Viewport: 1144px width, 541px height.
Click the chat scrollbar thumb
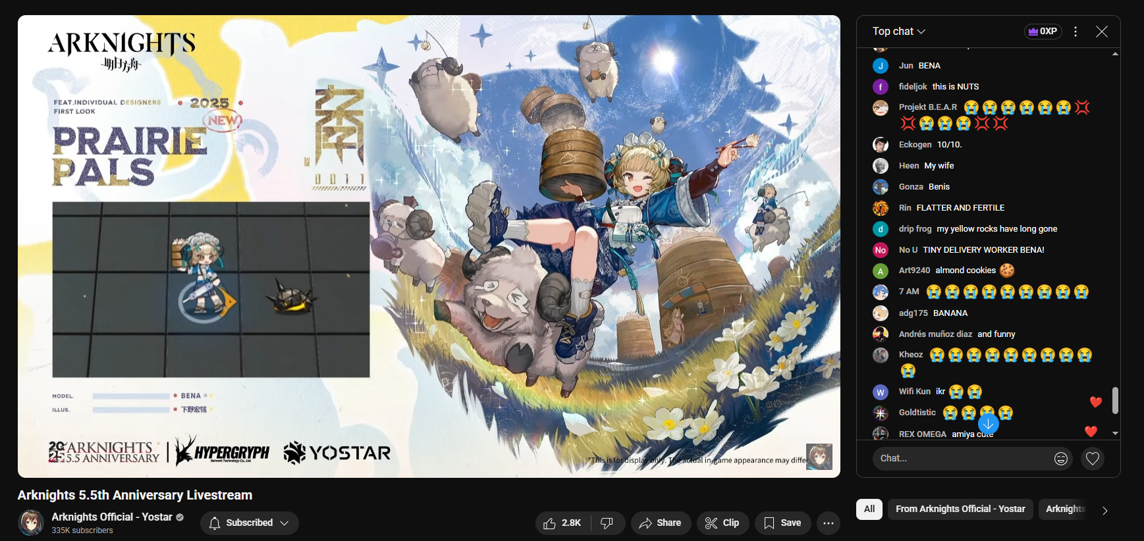[1115, 400]
